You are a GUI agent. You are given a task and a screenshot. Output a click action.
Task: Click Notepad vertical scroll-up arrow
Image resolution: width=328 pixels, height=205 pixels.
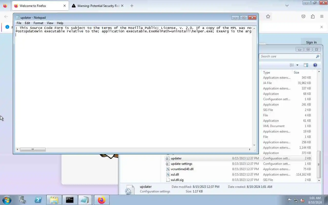click(254, 28)
